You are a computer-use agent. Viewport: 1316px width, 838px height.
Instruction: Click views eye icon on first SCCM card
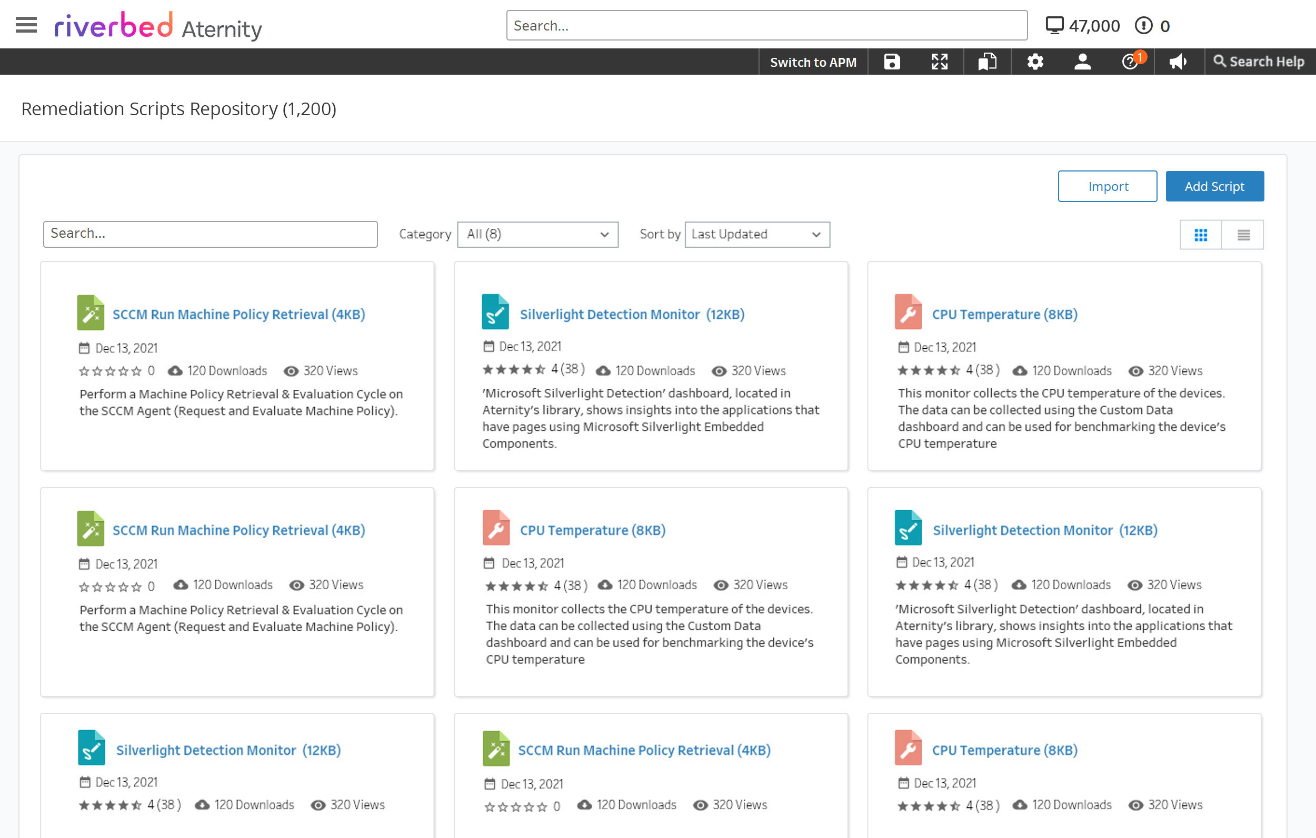[x=291, y=371]
